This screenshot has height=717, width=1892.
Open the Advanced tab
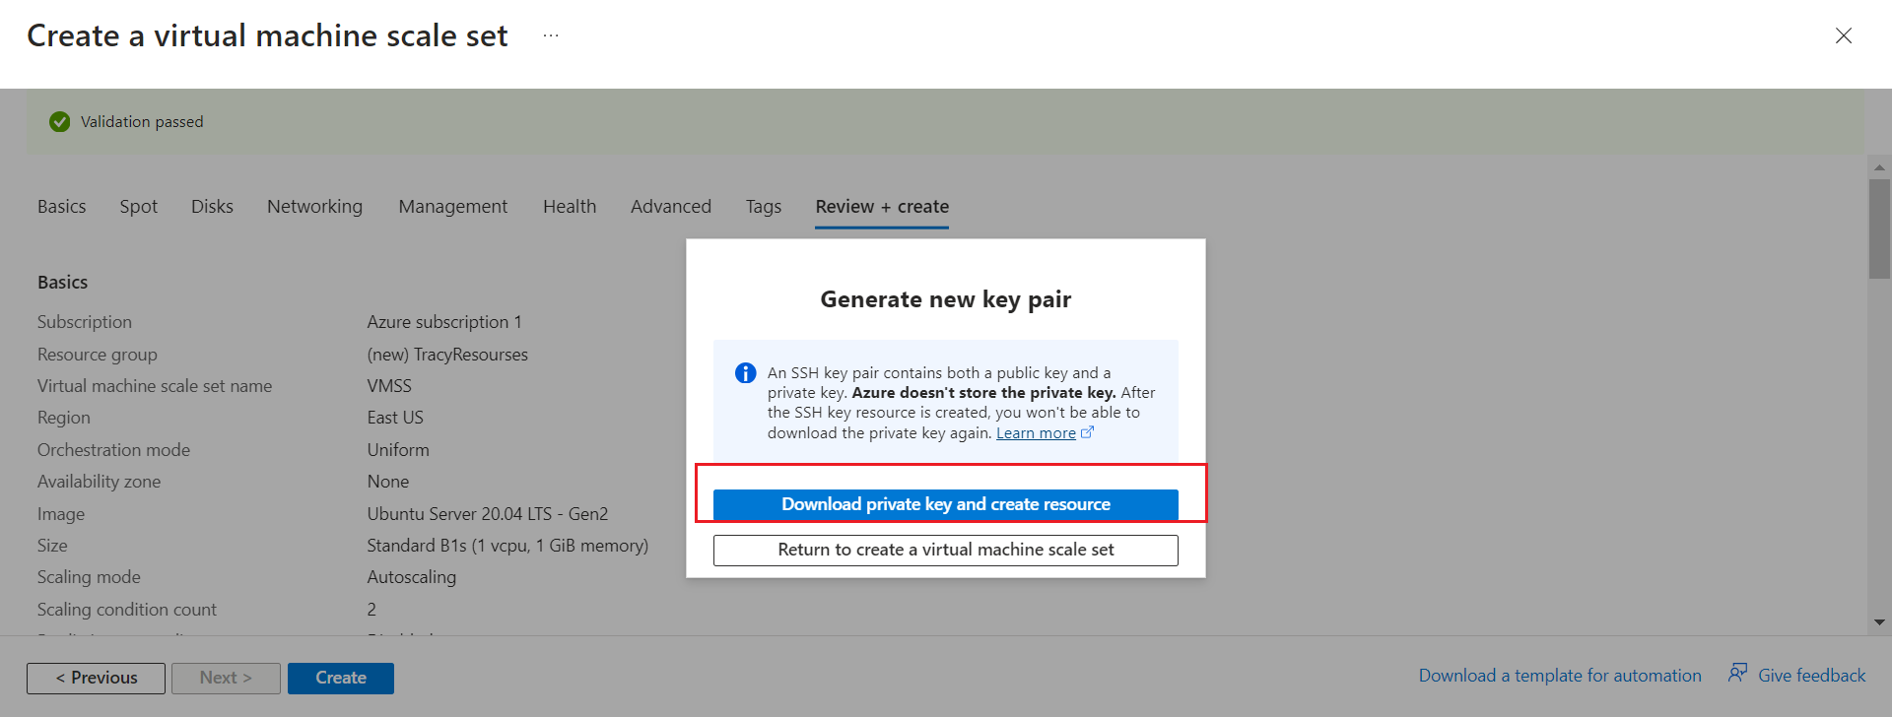click(671, 207)
